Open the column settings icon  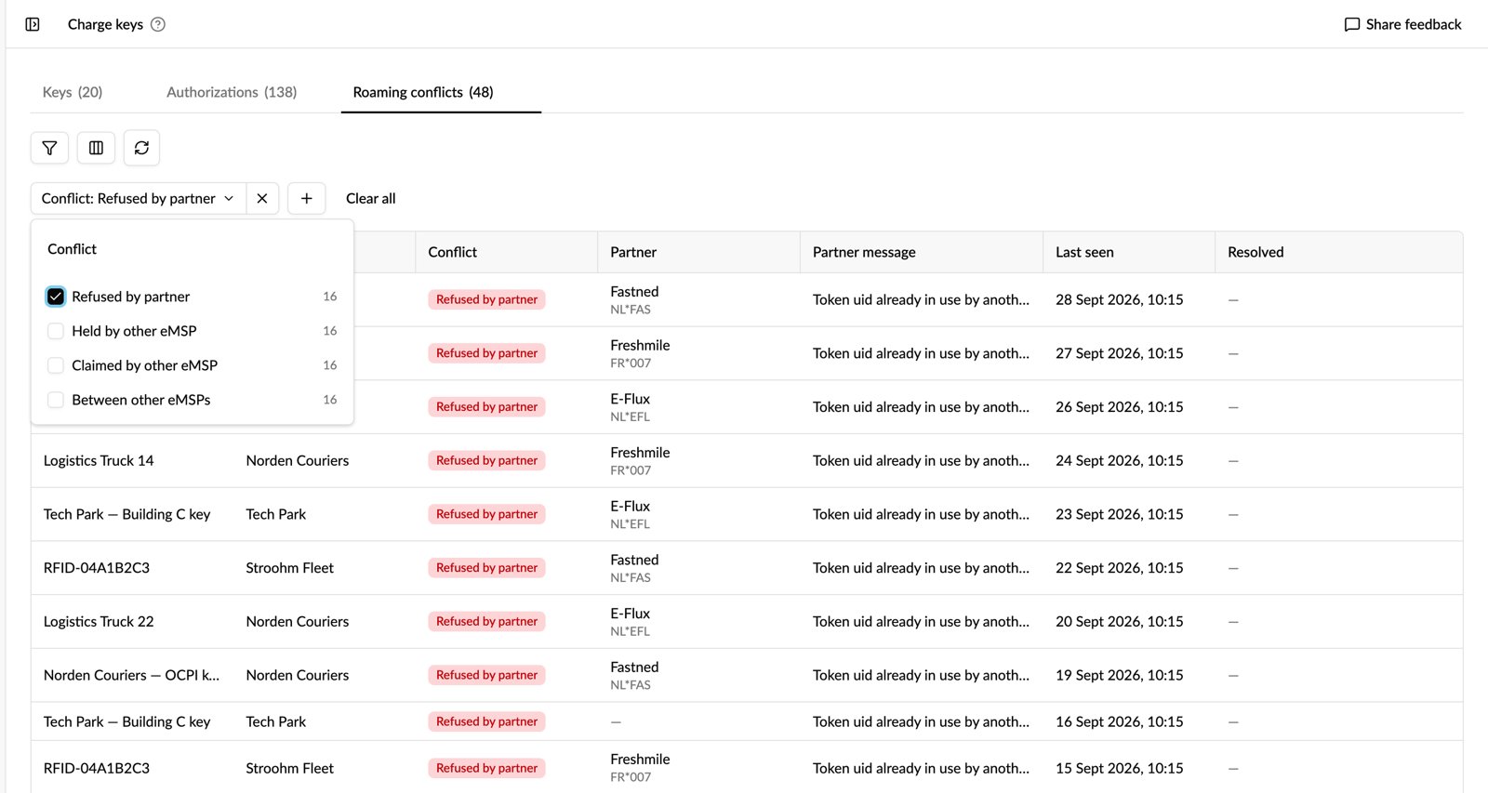point(96,148)
